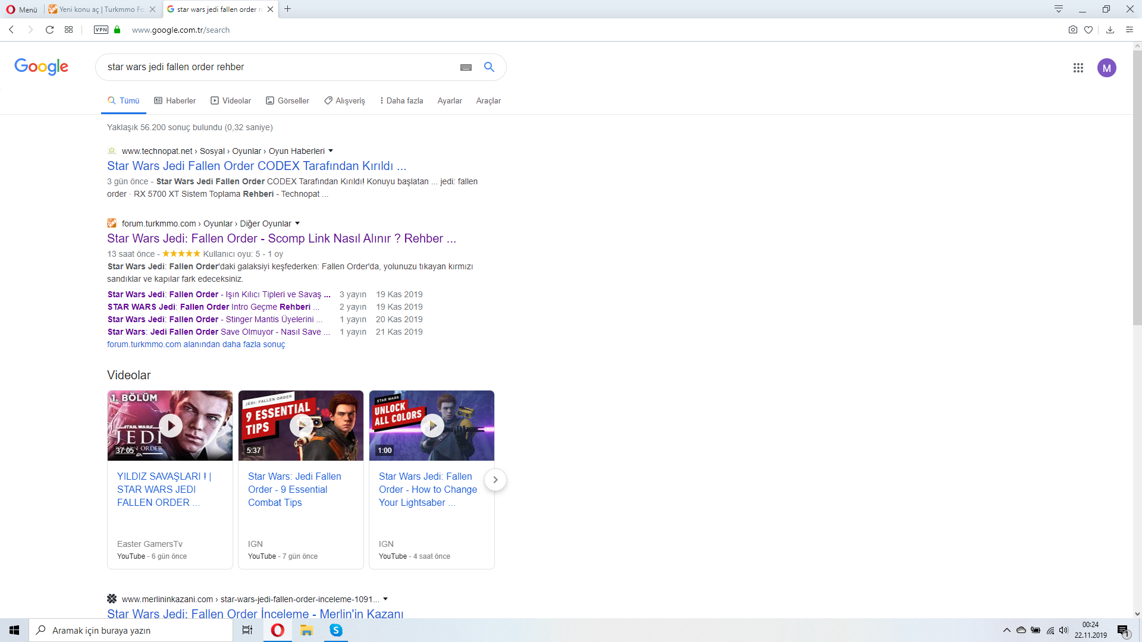Reload the page with the refresh icon

tap(50, 30)
